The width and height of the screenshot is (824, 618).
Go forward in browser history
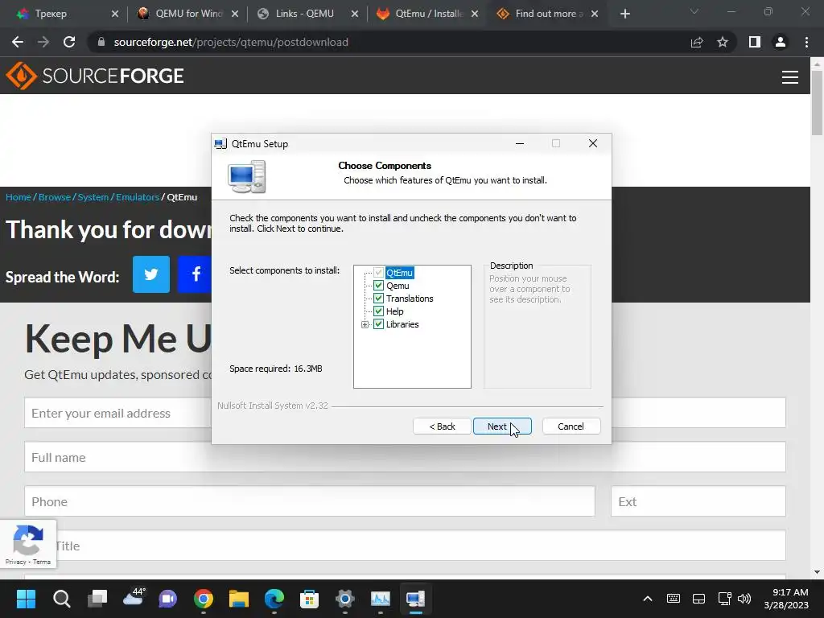coord(43,42)
